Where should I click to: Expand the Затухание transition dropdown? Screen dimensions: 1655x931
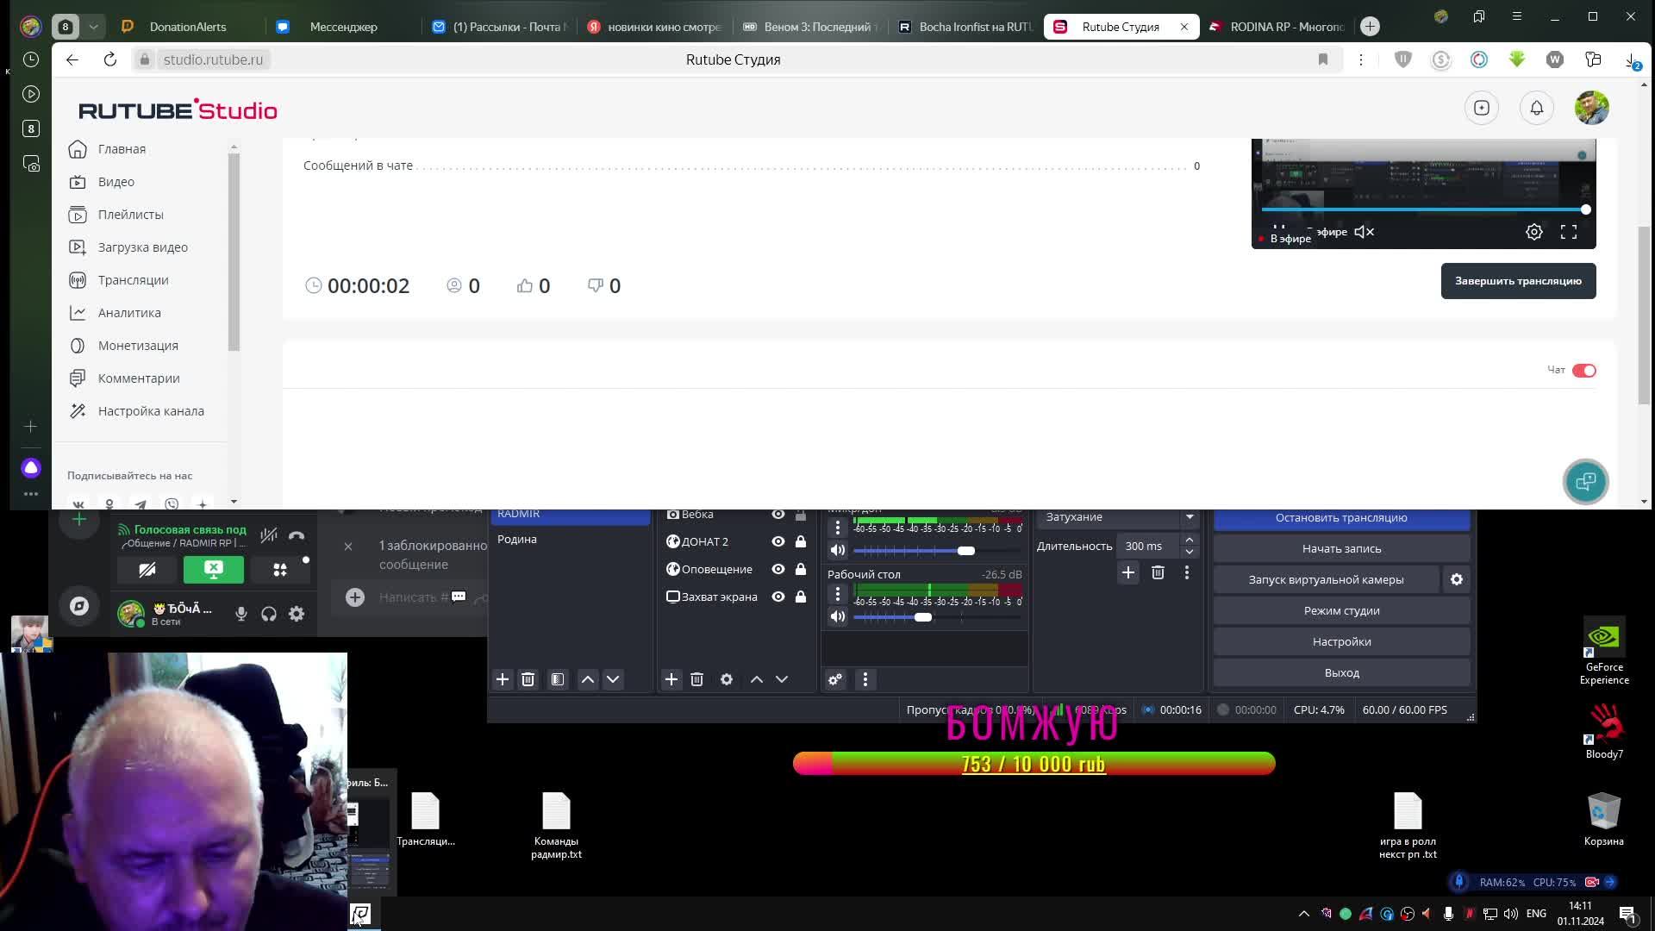(1189, 517)
